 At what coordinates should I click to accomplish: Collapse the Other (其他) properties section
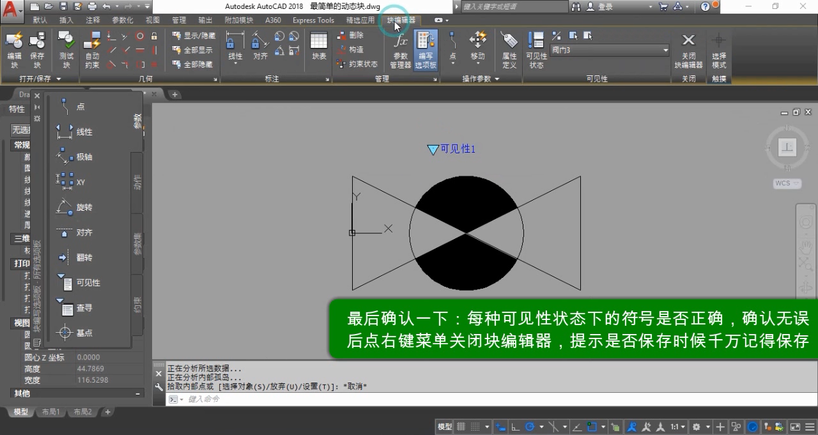tap(137, 393)
